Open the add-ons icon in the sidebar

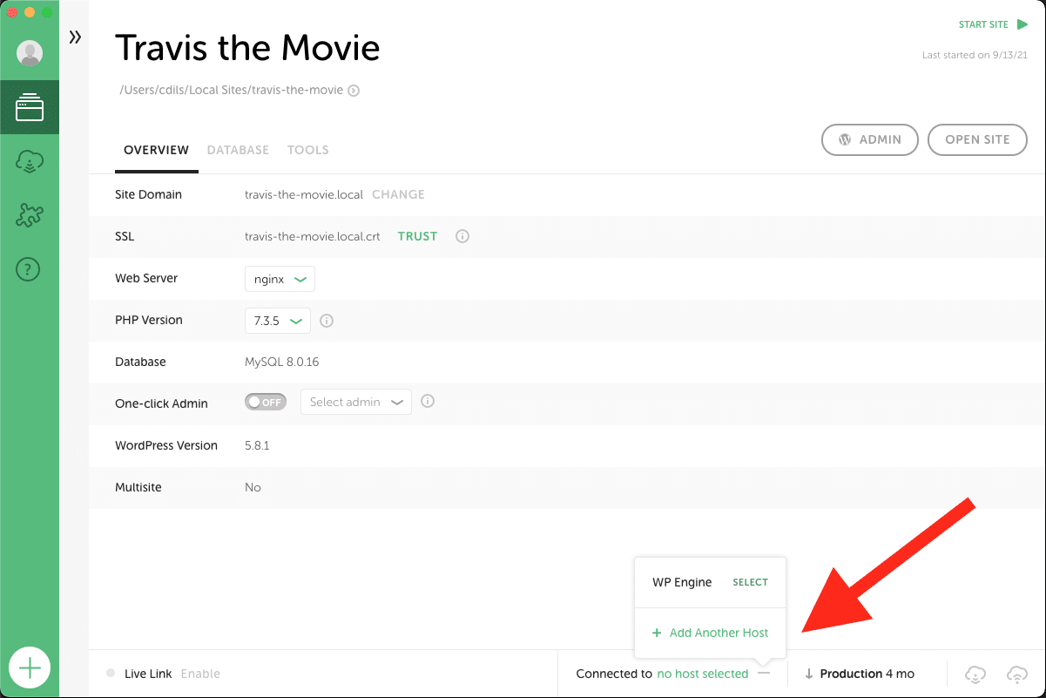pyautogui.click(x=30, y=215)
